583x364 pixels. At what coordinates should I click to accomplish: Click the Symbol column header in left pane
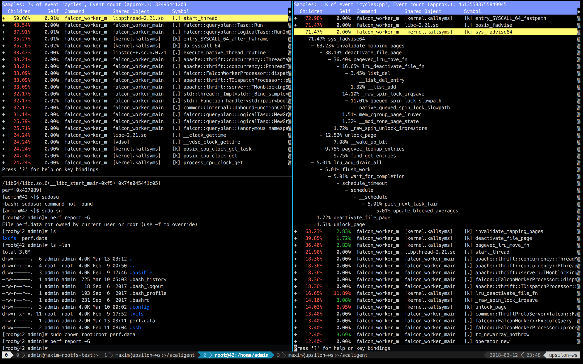click(x=180, y=11)
